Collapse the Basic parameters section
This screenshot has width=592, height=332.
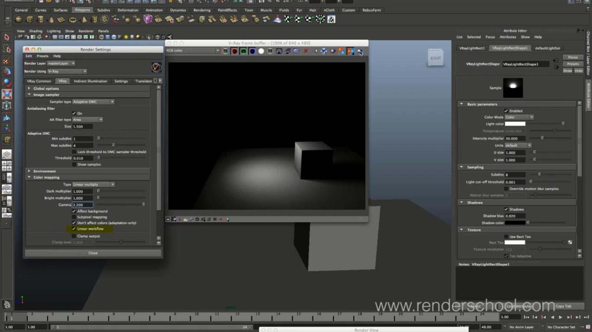point(462,104)
